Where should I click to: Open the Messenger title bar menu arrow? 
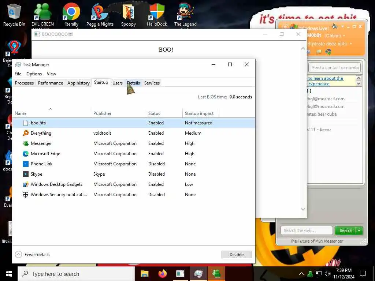point(342,26)
